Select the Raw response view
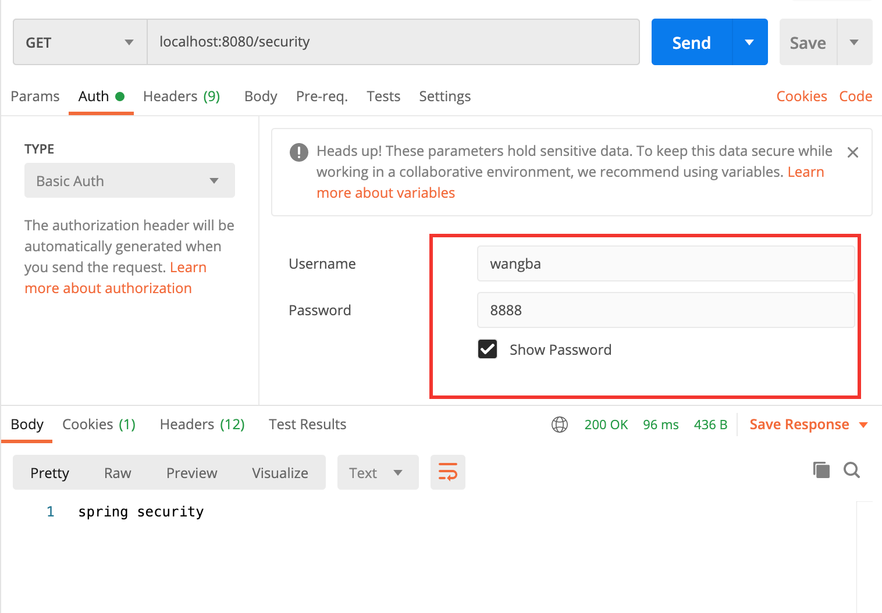The image size is (882, 613). [118, 473]
